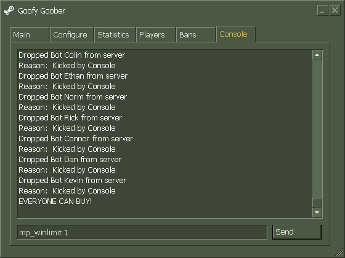
Task: Click the console scrollbar thumb
Action: 317,203
